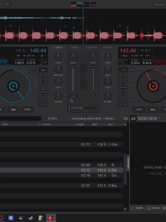Toggle the VINYL mode on left deck
Image resolution: width=166 pixels, height=222 pixels.
[32, 69]
